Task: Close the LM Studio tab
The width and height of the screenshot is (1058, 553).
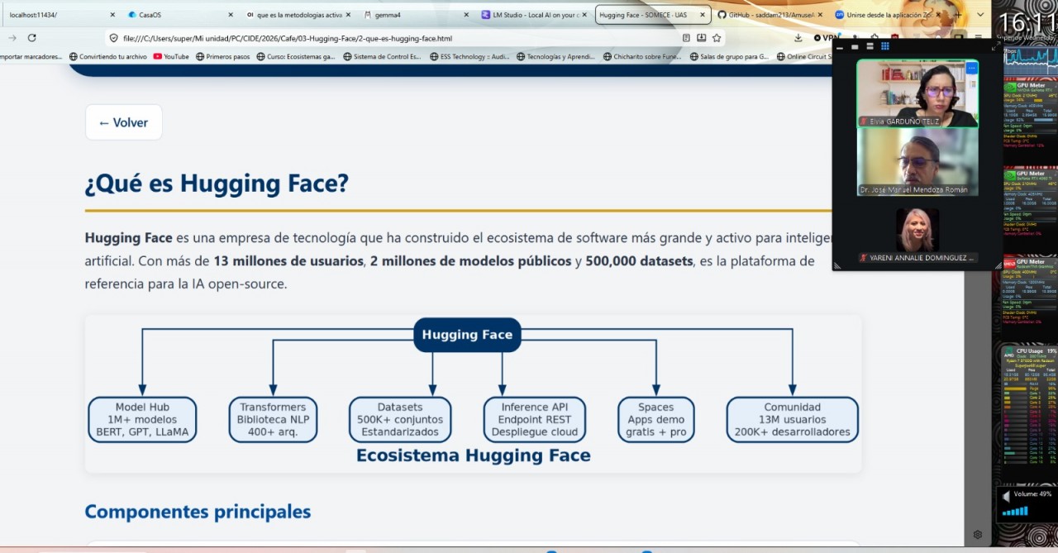Action: click(584, 15)
